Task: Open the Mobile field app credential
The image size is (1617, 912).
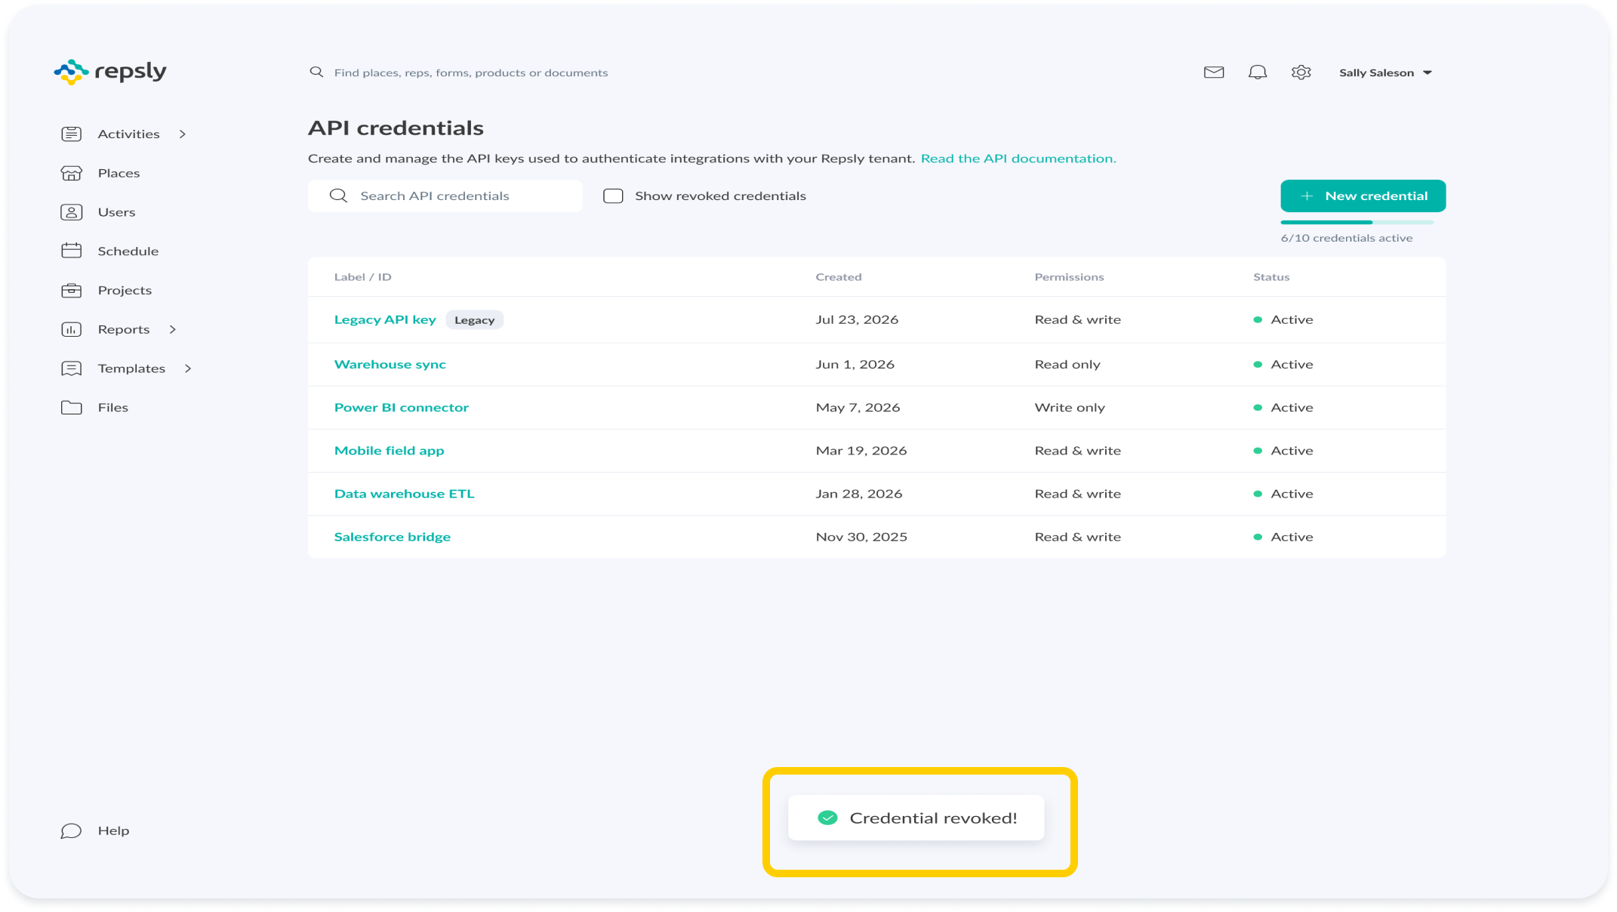Action: 389,450
